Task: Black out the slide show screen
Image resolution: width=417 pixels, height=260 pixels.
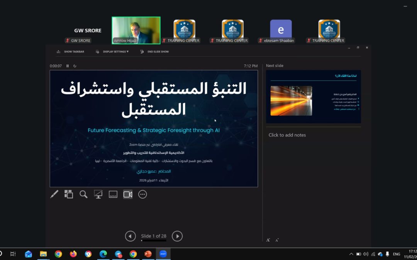Action: point(98,194)
